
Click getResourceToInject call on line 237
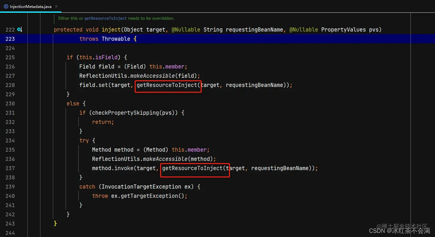coord(192,168)
